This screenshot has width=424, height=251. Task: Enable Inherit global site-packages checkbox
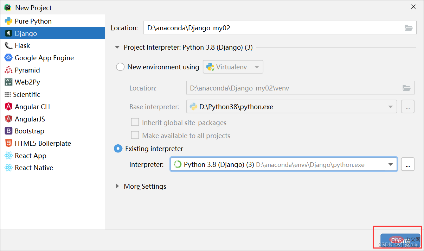[x=135, y=123]
